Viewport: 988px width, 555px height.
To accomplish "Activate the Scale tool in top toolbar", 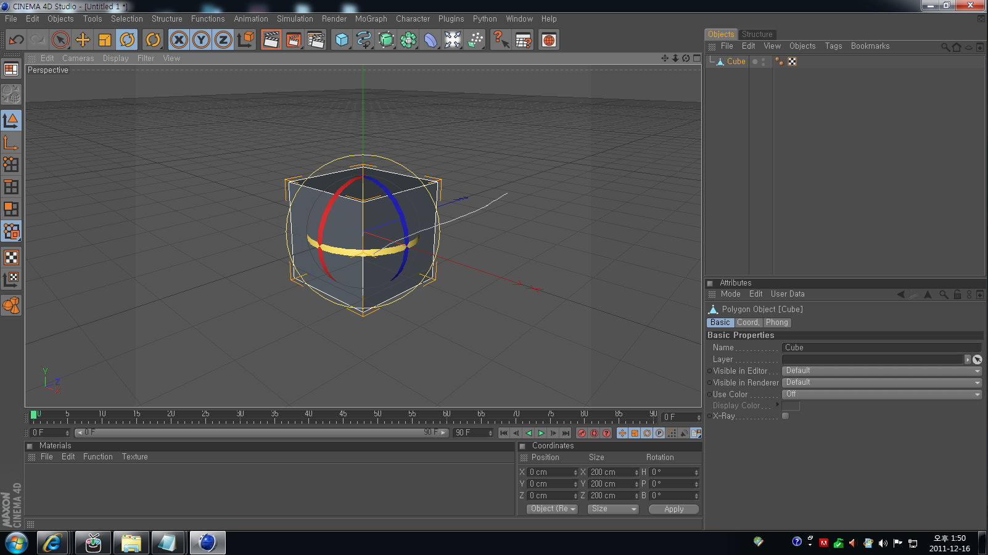I will point(105,40).
